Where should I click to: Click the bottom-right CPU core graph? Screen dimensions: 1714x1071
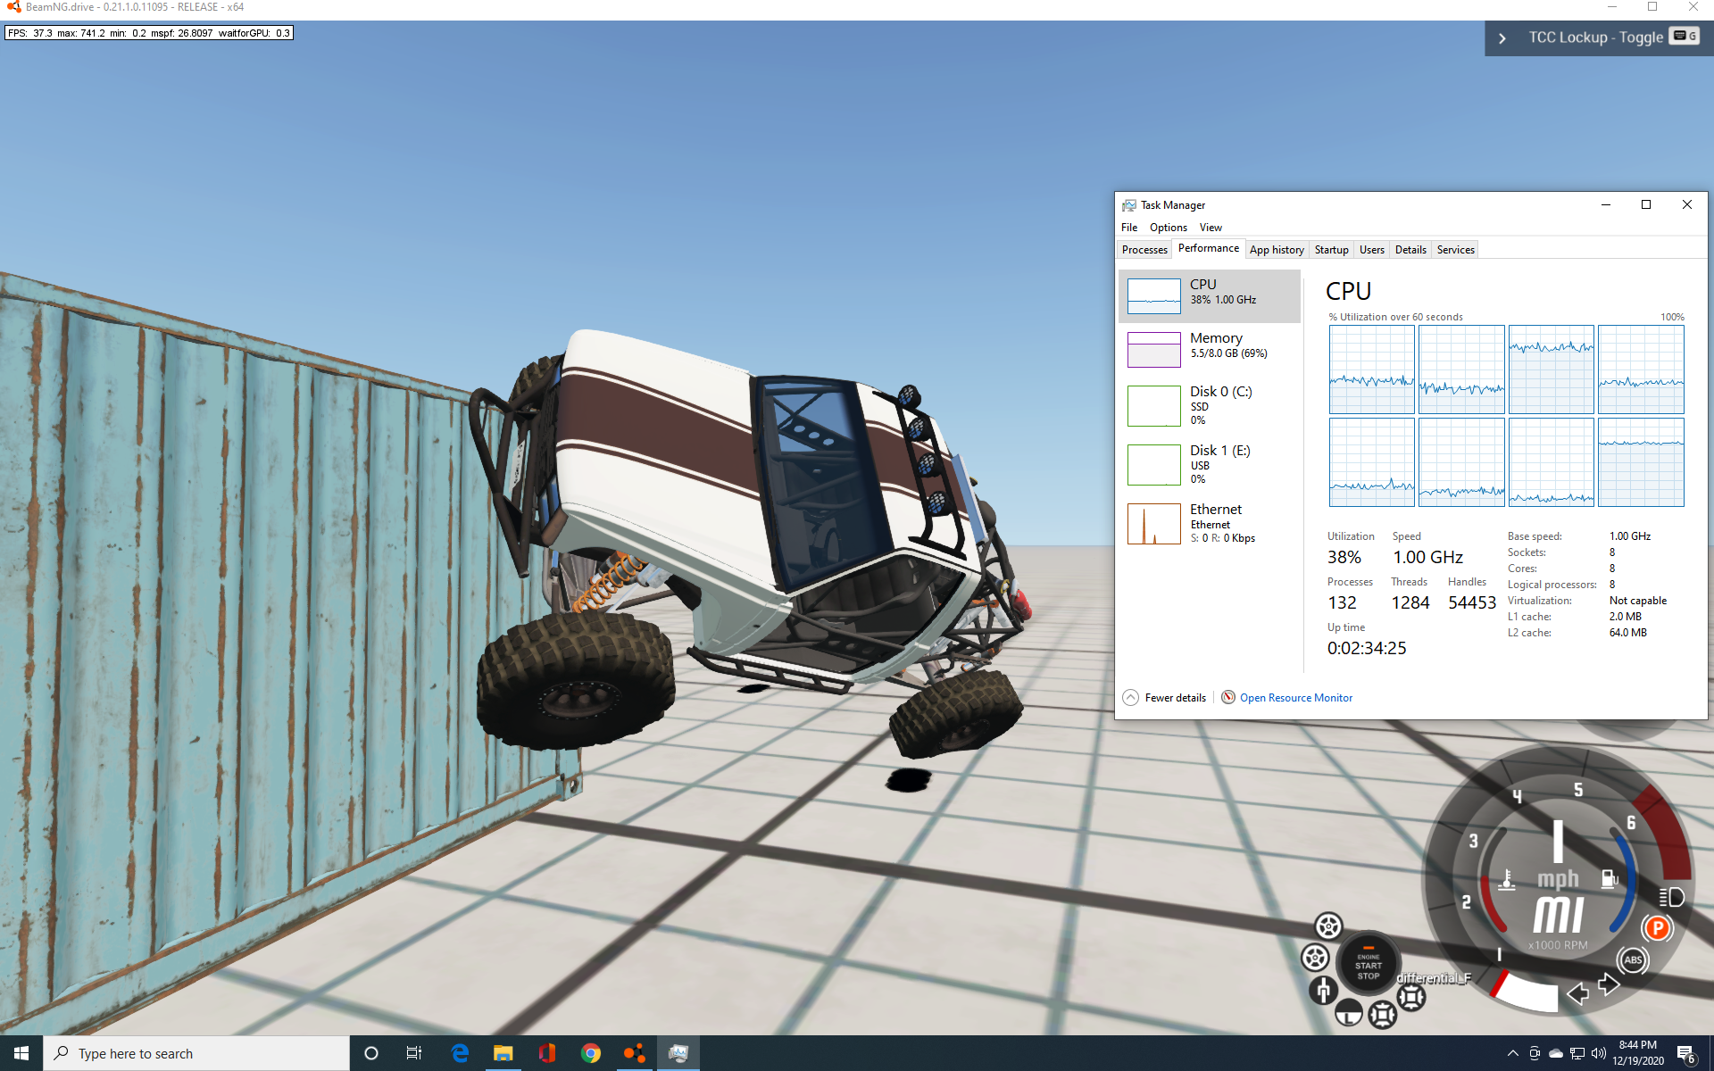click(x=1641, y=462)
